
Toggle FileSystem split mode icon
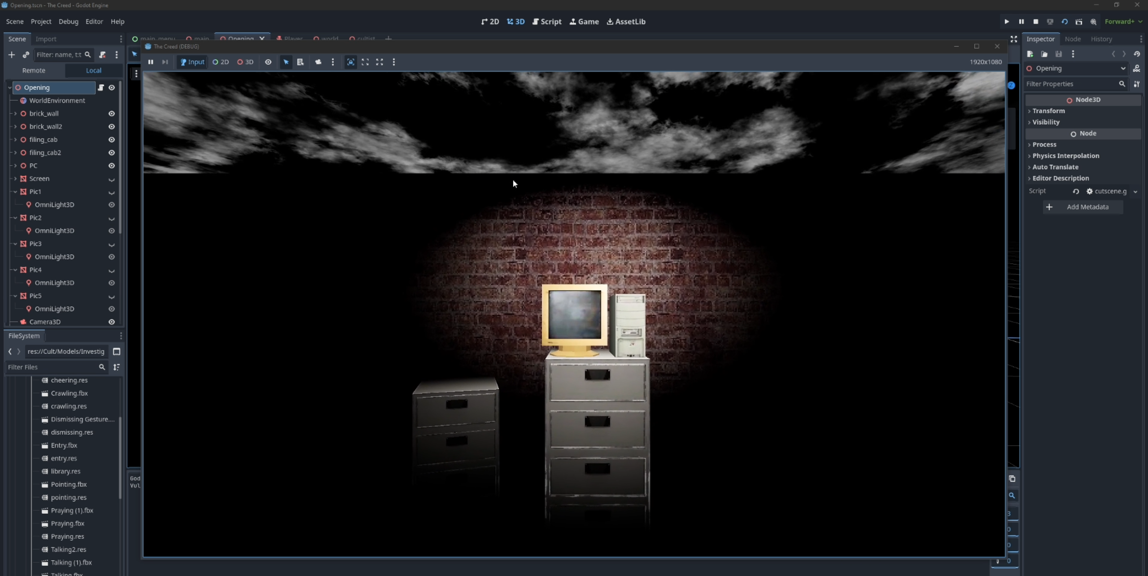coord(117,352)
